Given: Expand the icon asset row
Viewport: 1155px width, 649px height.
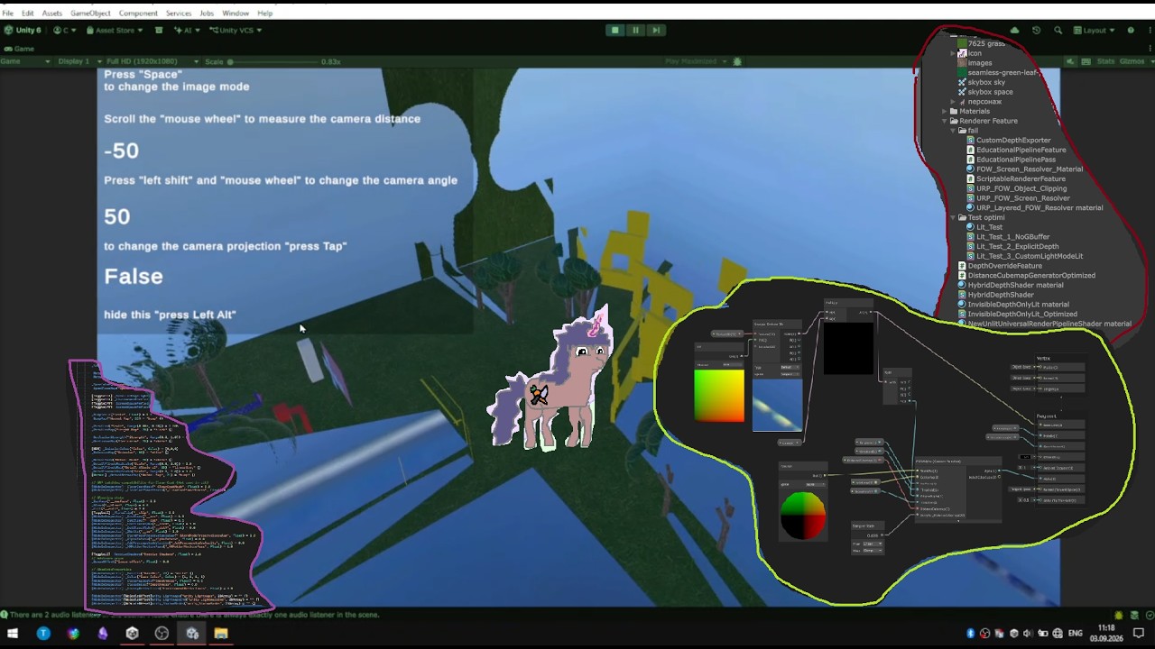Looking at the screenshot, I should (952, 53).
